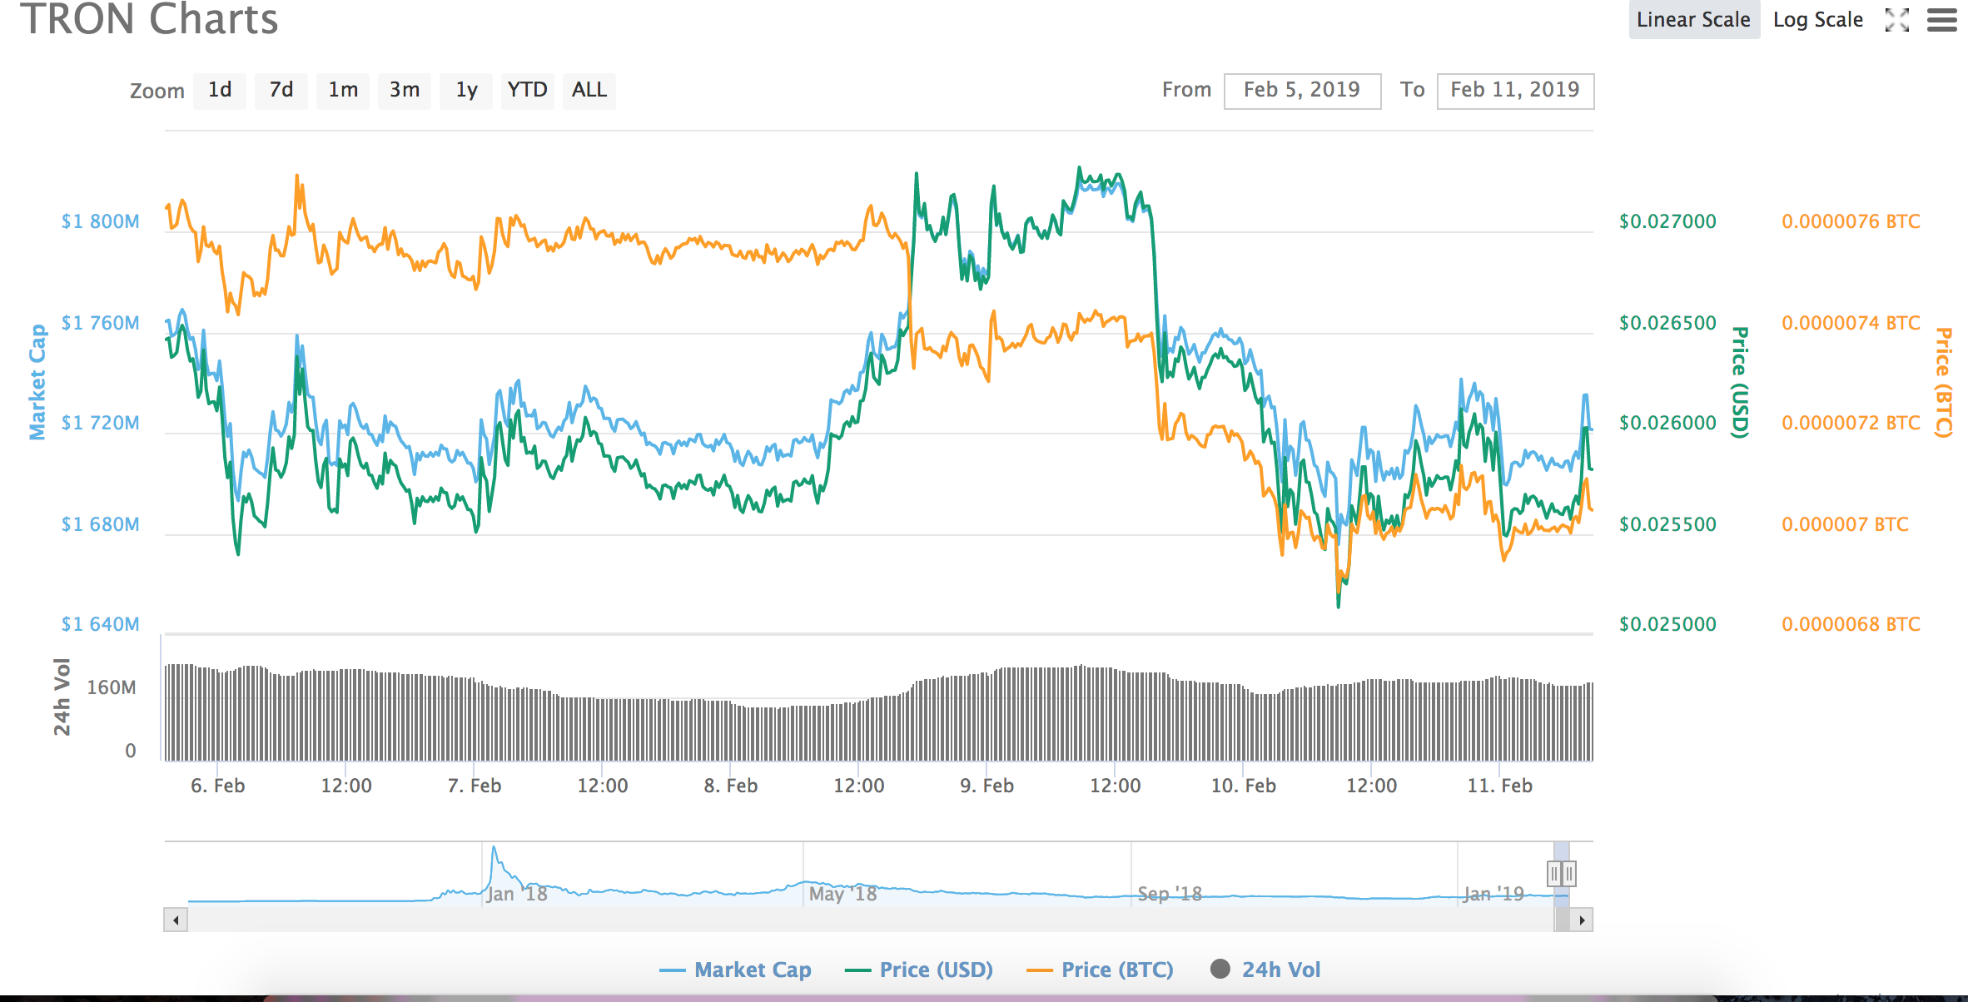Set zoom to 1d
This screenshot has width=1968, height=1002.
pyautogui.click(x=220, y=90)
